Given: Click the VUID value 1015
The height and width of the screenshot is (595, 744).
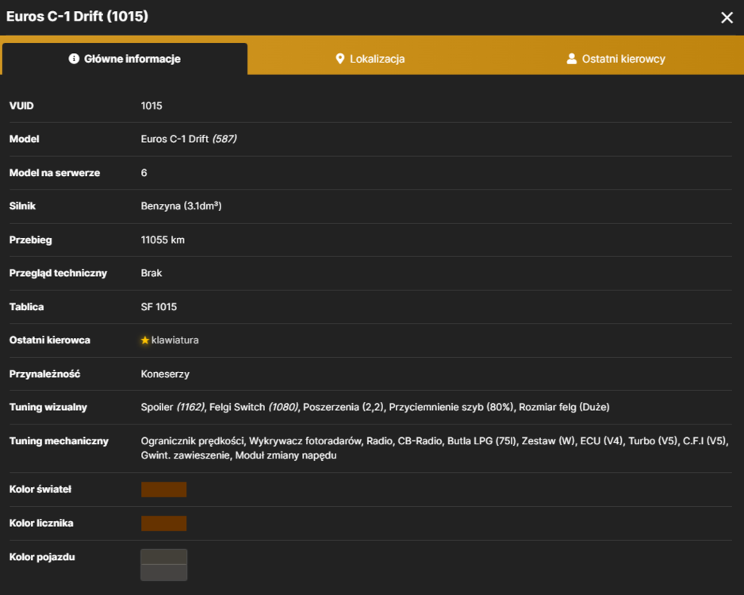Looking at the screenshot, I should click(151, 106).
